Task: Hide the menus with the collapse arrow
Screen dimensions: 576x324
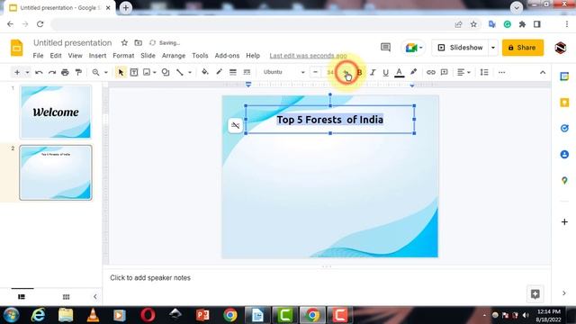Action: click(543, 72)
